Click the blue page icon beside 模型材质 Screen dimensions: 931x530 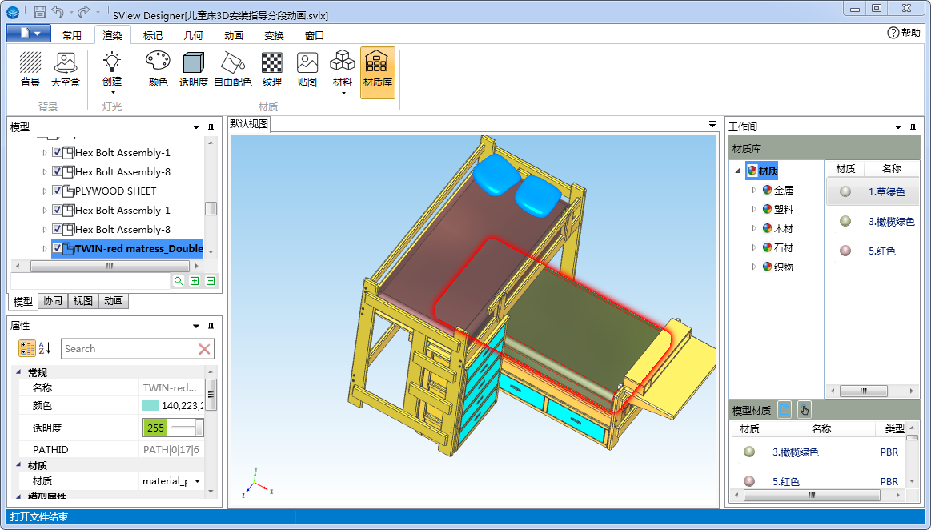(785, 410)
